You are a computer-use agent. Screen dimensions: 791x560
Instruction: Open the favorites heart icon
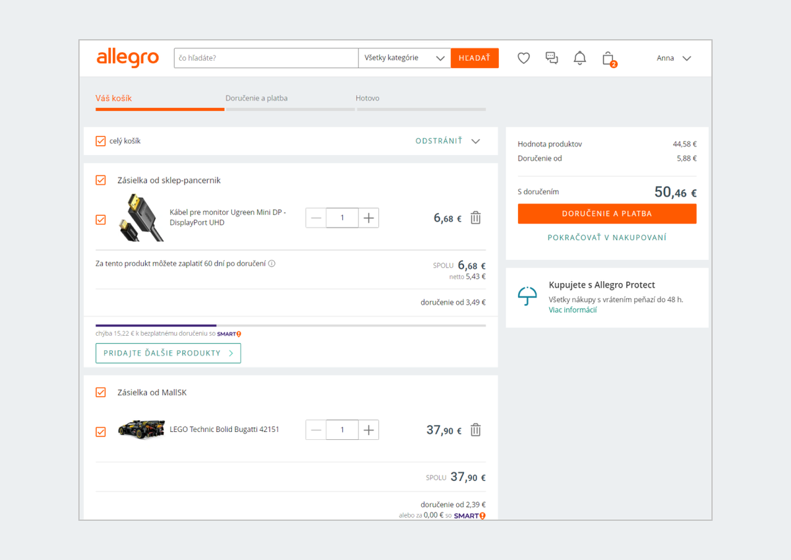coord(523,58)
